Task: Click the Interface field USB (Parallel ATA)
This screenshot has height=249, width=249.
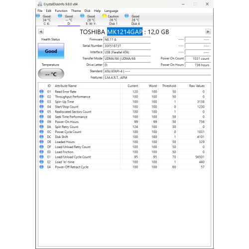Action: point(127,52)
